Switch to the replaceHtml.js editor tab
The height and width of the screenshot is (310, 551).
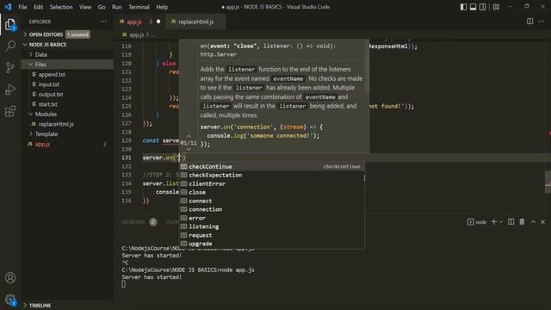tap(195, 22)
